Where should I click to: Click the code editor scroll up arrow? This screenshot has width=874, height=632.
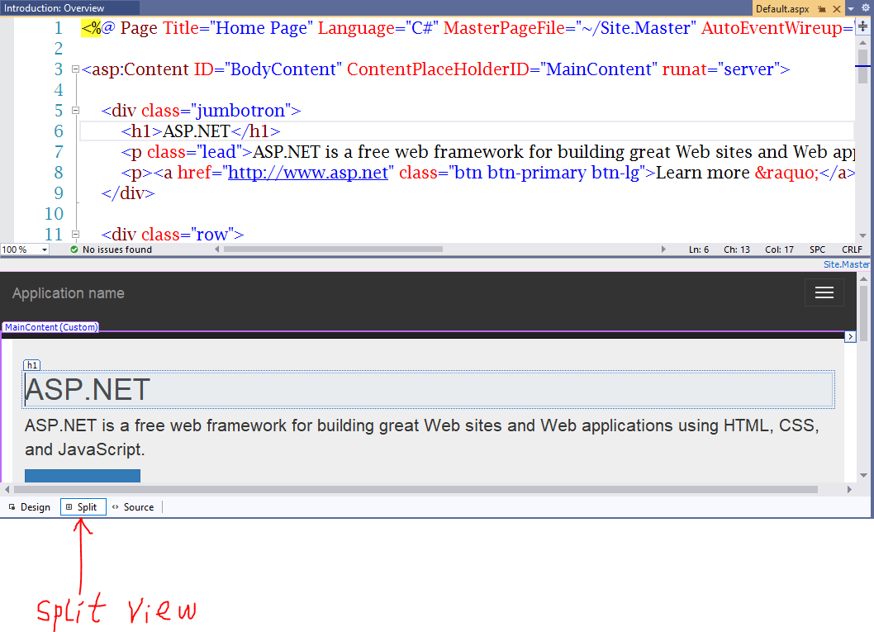coord(863,42)
